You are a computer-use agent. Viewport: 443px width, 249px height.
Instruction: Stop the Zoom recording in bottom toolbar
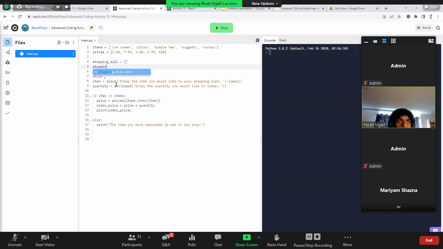317,237
